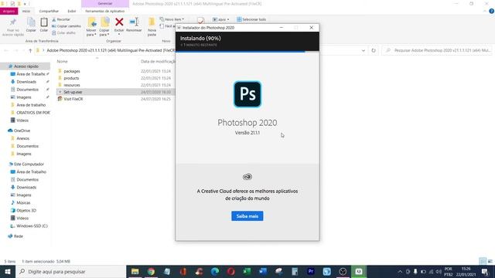The width and height of the screenshot is (495, 278).
Task: Select Recortar in the ribbon
Action: point(61,19)
